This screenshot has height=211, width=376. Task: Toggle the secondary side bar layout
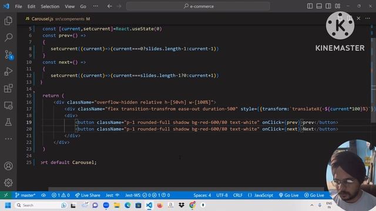click(328, 6)
